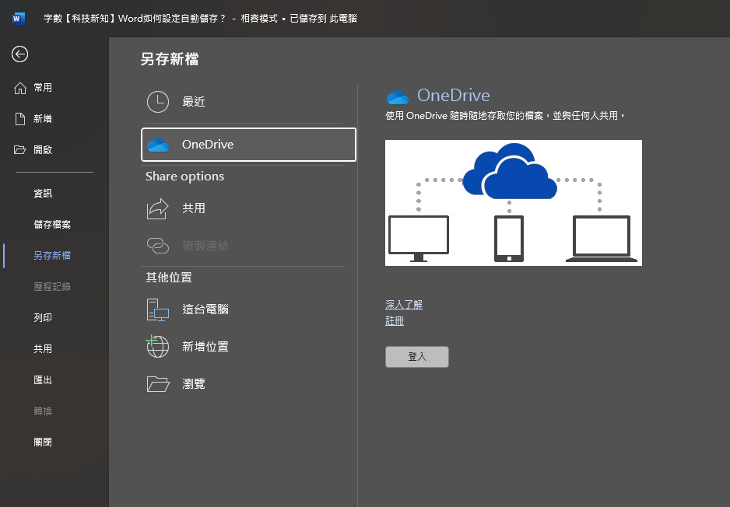Choose 最近 recent locations
730x507 pixels.
coord(248,102)
